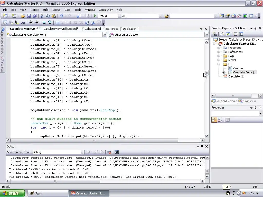Select Categorized view in Properties panel
This screenshot has height=197, width=263.
pos(214,120)
